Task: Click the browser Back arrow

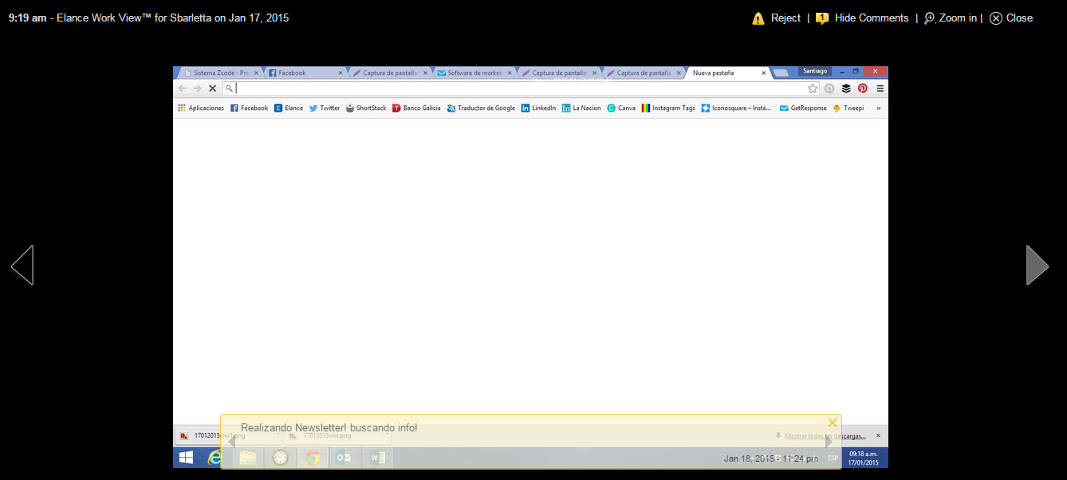Action: pyautogui.click(x=183, y=89)
